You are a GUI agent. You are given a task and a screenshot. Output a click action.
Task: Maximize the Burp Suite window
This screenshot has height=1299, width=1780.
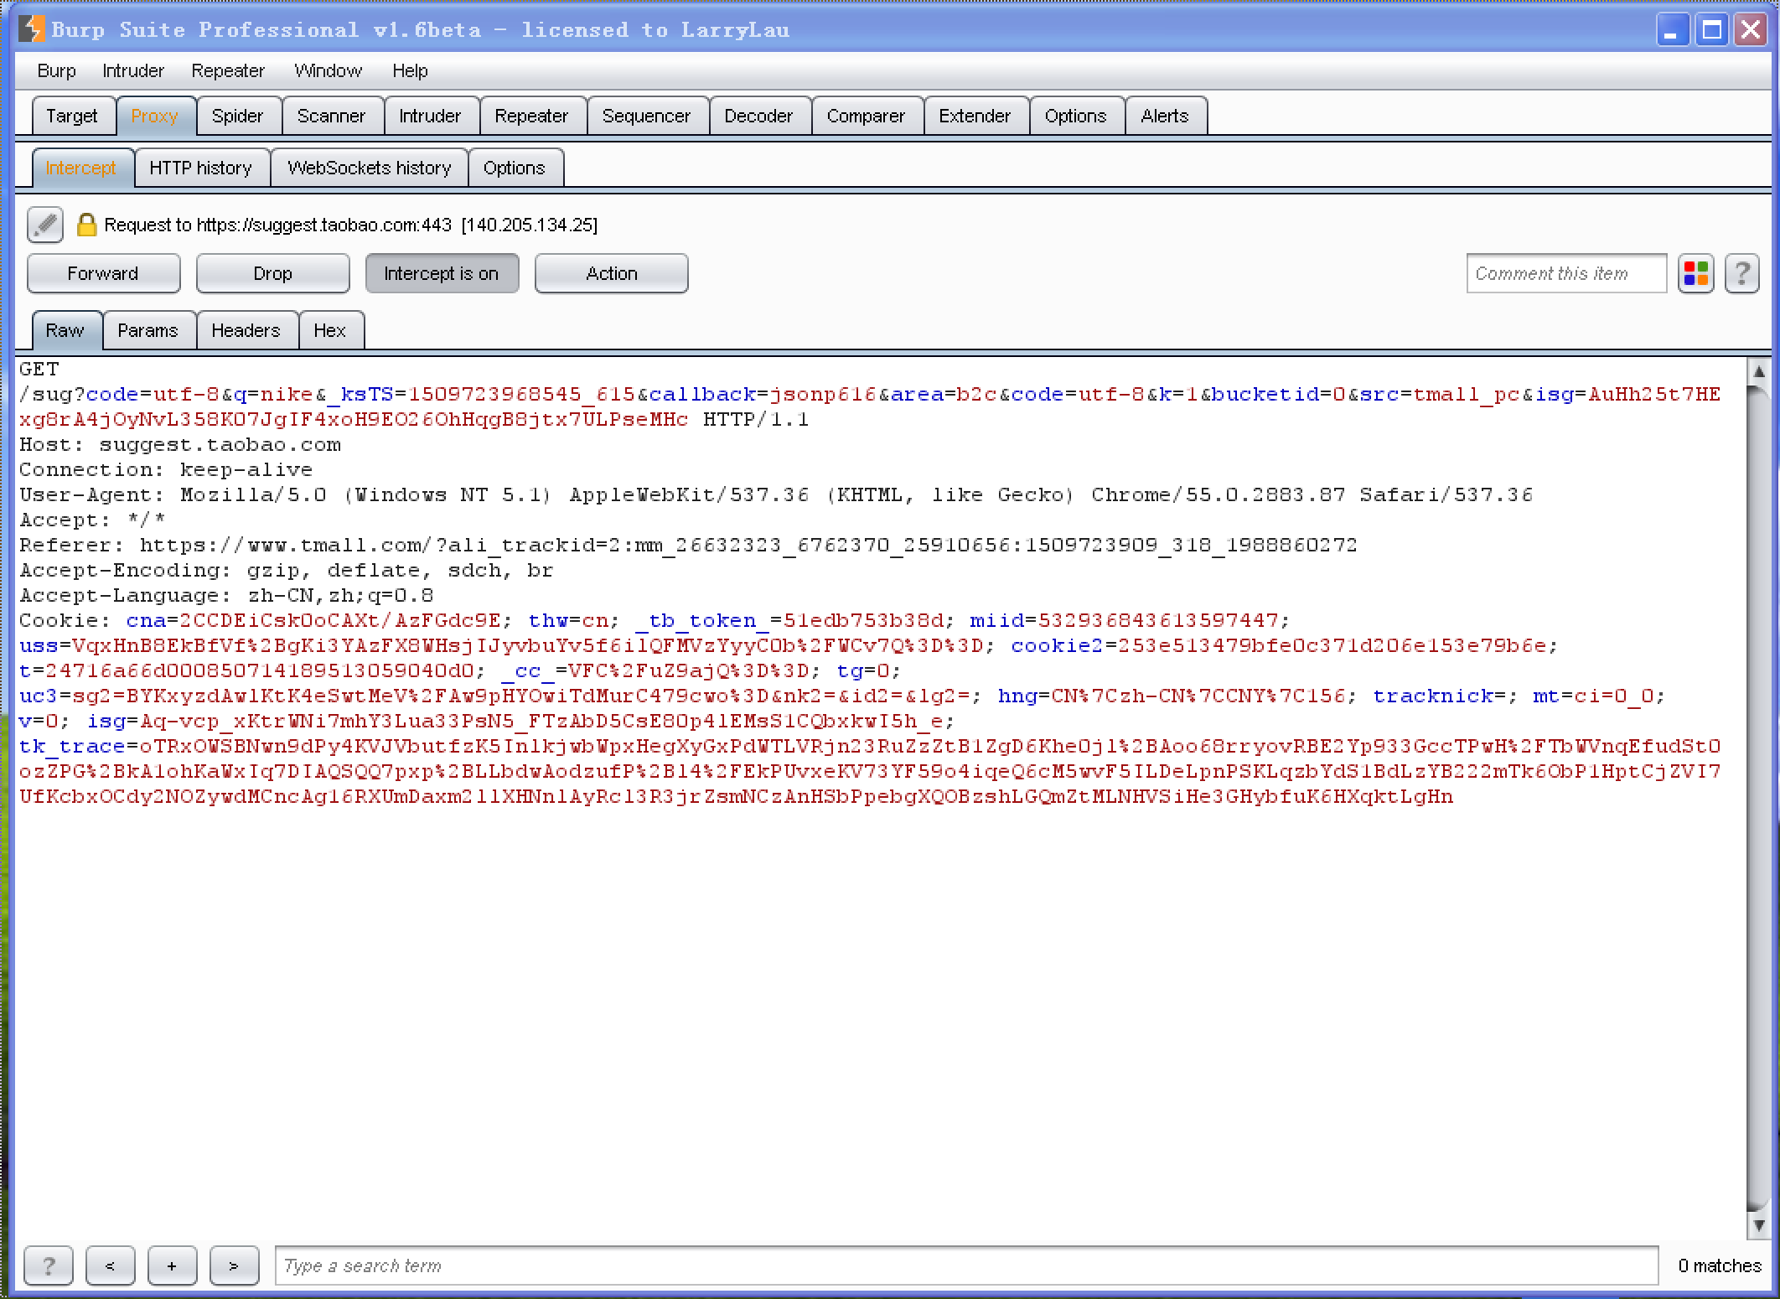[x=1712, y=30]
